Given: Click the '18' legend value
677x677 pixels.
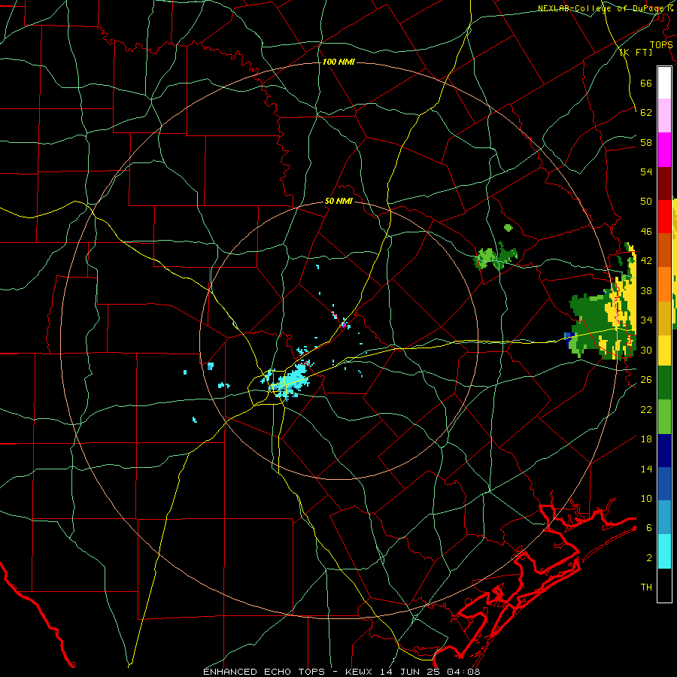Looking at the screenshot, I should pyautogui.click(x=646, y=439).
